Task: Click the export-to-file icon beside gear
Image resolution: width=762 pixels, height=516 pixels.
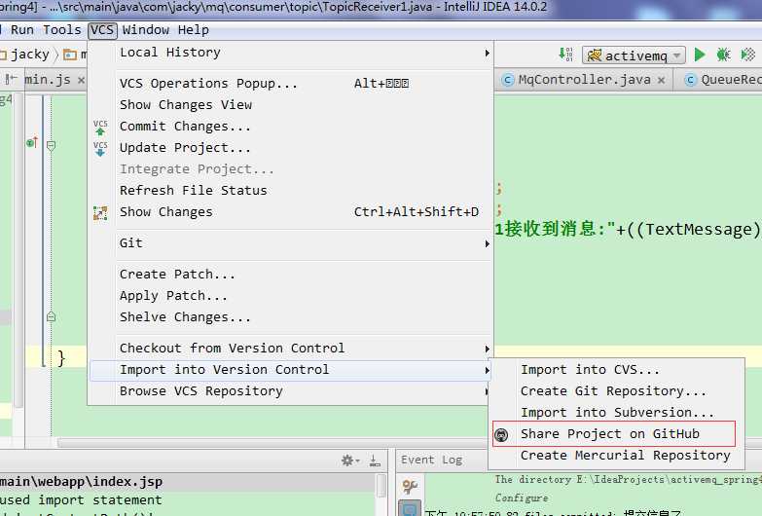Action: (x=375, y=461)
